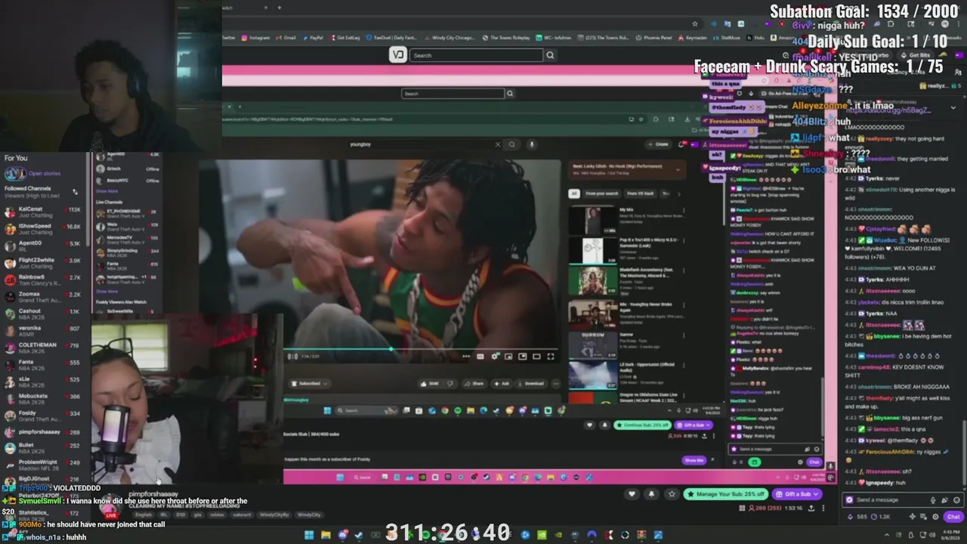The image size is (967, 544).
Task: Click the purple Show Me button
Action: pyautogui.click(x=693, y=460)
